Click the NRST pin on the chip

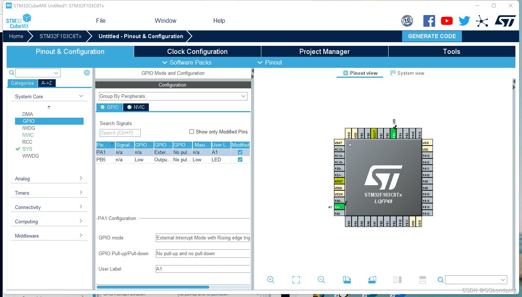339,181
